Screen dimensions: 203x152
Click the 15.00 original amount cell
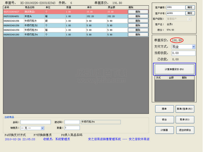(117, 12)
